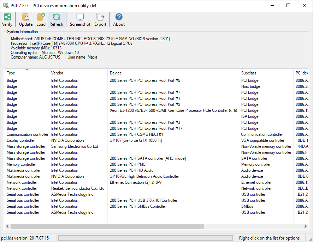
Task: Select the Root Port #17 row
Action: (156, 128)
